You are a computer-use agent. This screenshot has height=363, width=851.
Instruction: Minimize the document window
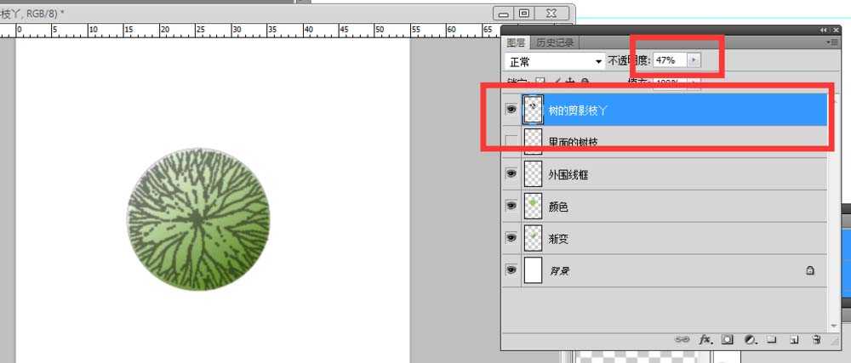coord(504,13)
